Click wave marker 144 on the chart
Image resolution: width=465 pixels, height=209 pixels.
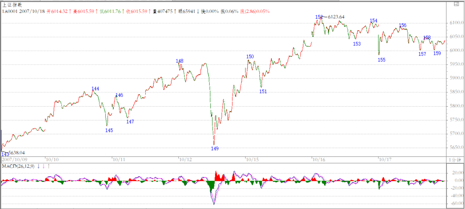pyautogui.click(x=95, y=89)
